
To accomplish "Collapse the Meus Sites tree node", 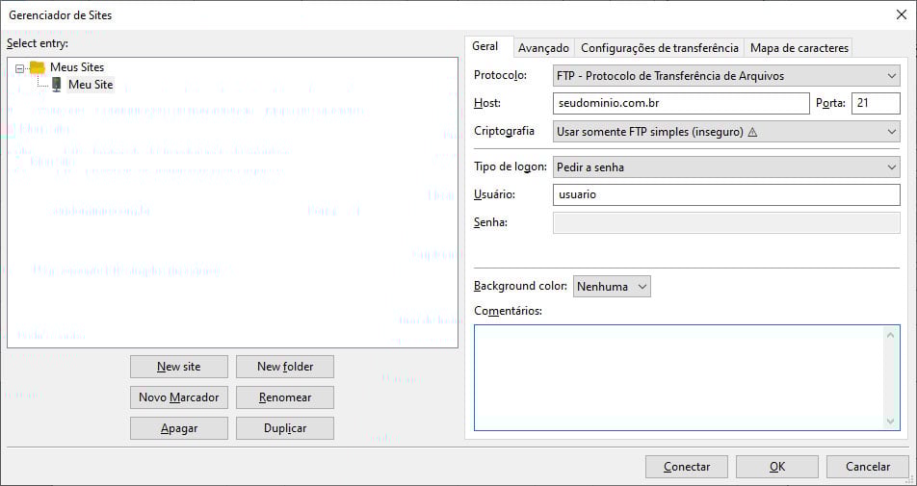I will (19, 68).
